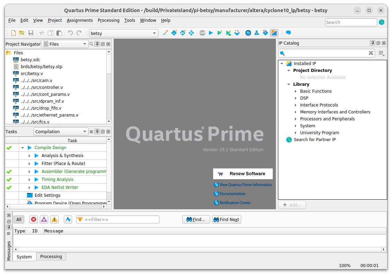The width and height of the screenshot is (392, 275).
Task: Open the IP Catalog toolbar icon
Action: [274, 33]
